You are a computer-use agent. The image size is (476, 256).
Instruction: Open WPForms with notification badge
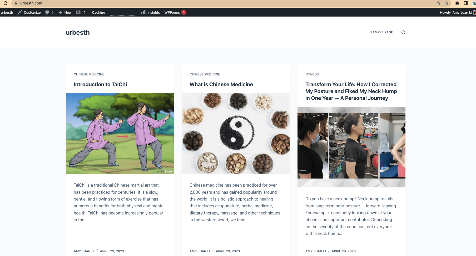pyautogui.click(x=175, y=12)
